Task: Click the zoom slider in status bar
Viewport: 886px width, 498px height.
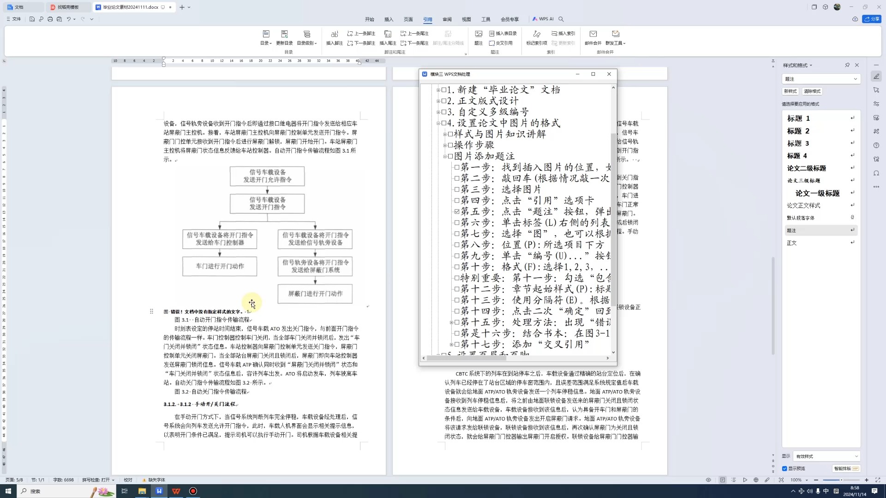Action: (x=841, y=480)
